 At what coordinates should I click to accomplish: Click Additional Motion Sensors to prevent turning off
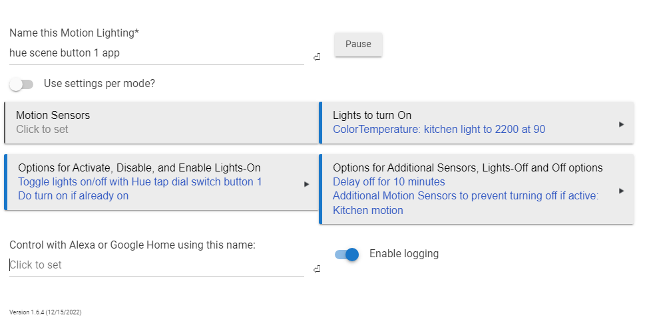pyautogui.click(x=466, y=196)
